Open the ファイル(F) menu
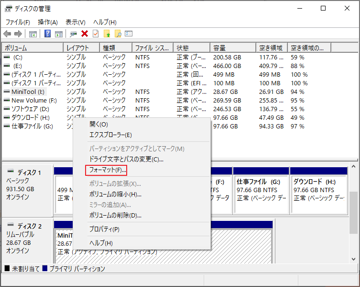The width and height of the screenshot is (360, 287). [18, 22]
